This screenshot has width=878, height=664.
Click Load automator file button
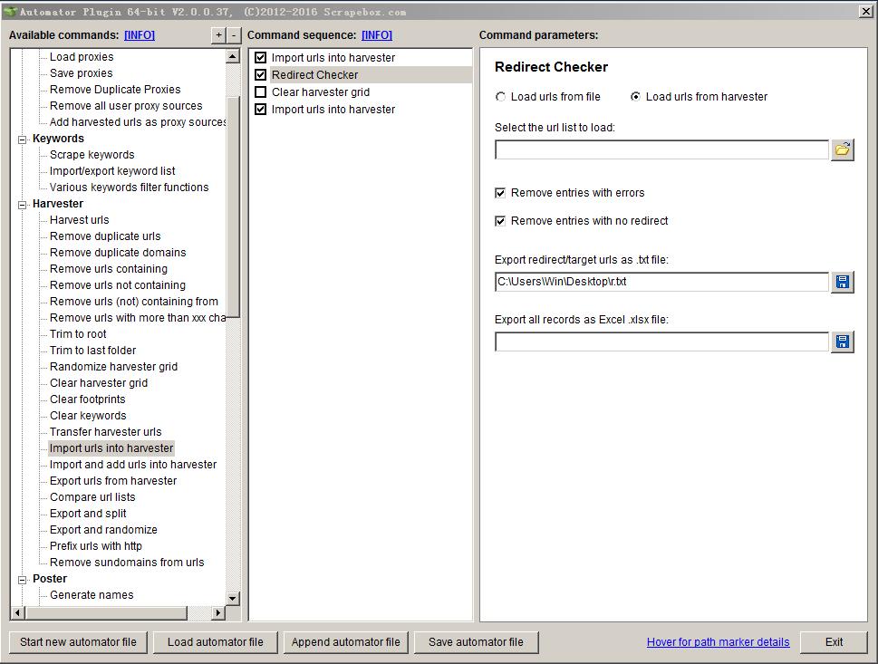215,642
